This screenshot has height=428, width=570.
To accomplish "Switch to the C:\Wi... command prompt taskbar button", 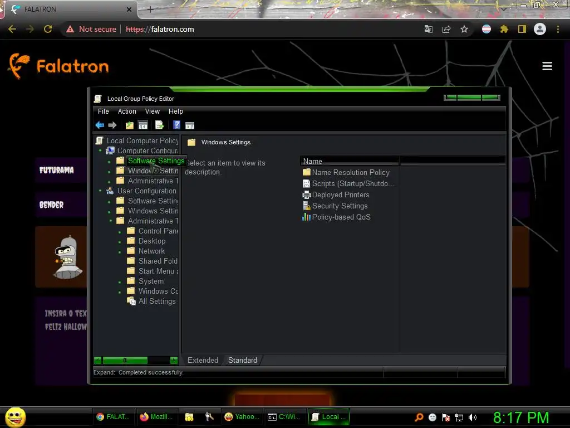I will coord(284,417).
